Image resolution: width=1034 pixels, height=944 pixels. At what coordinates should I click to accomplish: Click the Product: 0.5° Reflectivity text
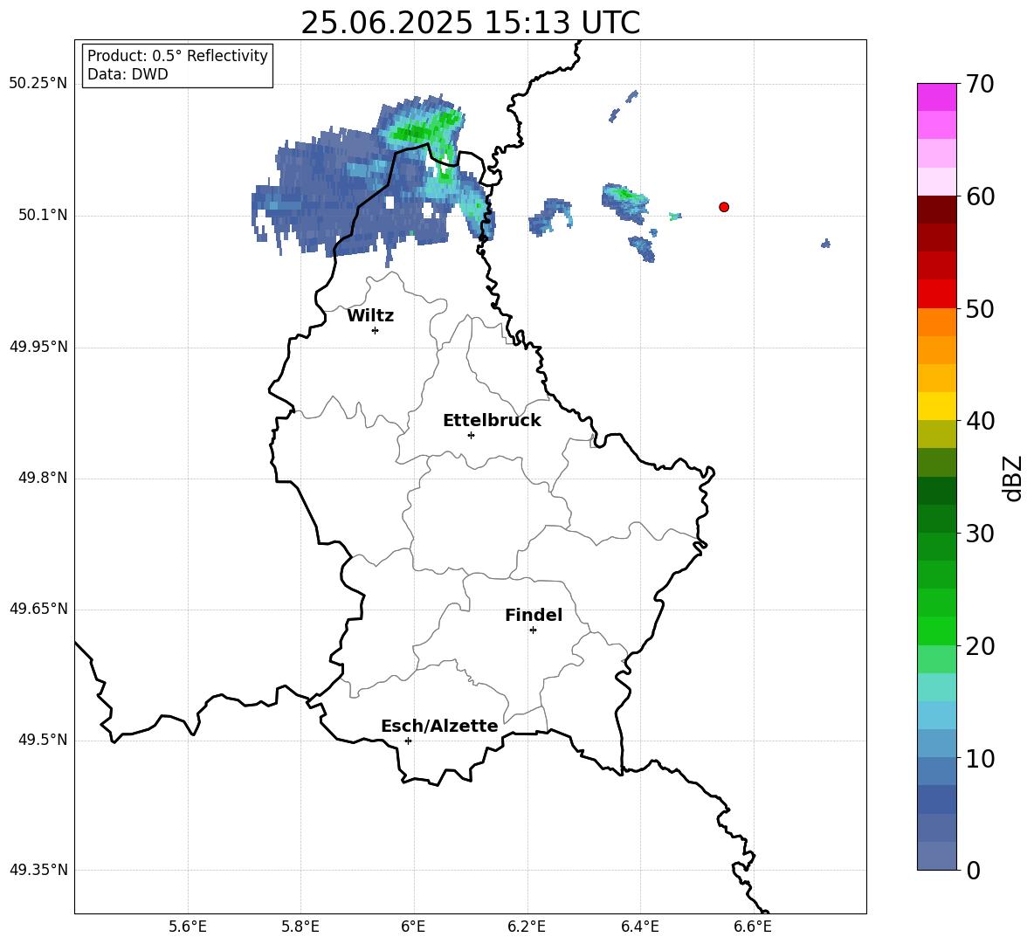(x=177, y=56)
